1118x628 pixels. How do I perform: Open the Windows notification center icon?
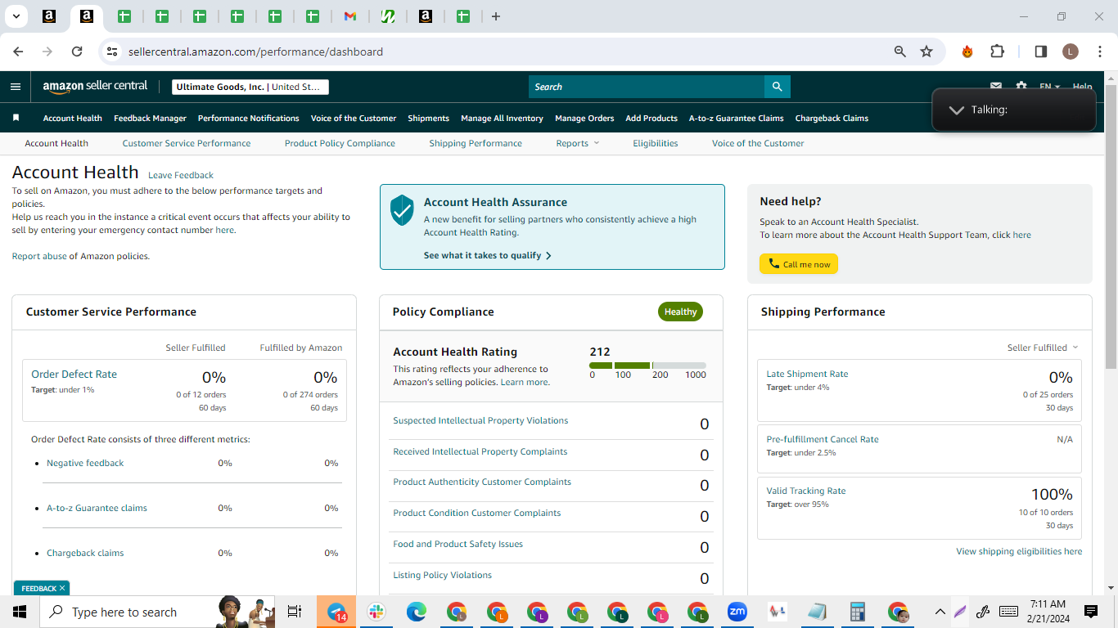tap(1090, 612)
